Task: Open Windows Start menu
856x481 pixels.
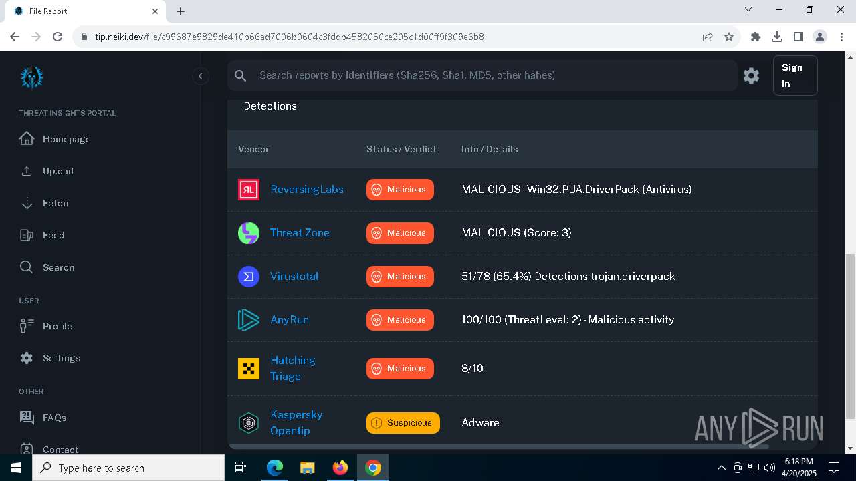Action: coord(16,468)
